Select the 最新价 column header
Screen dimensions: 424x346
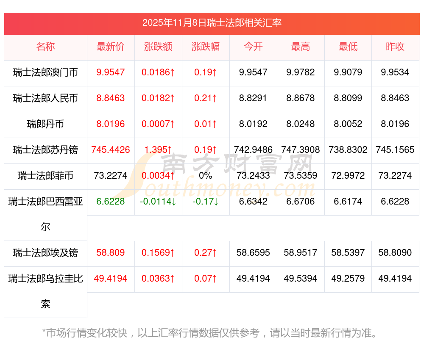click(x=111, y=47)
